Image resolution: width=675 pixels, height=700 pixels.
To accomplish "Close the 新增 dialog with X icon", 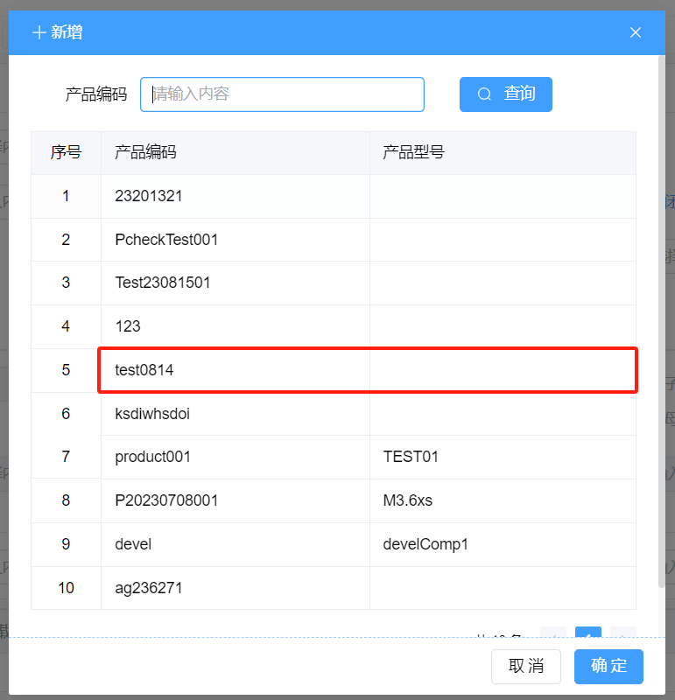I will (x=636, y=32).
